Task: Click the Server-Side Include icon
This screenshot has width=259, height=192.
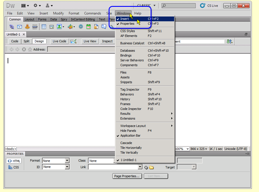Action: [x=96, y=26]
